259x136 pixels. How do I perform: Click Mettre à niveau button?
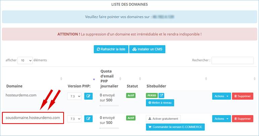click(160, 103)
